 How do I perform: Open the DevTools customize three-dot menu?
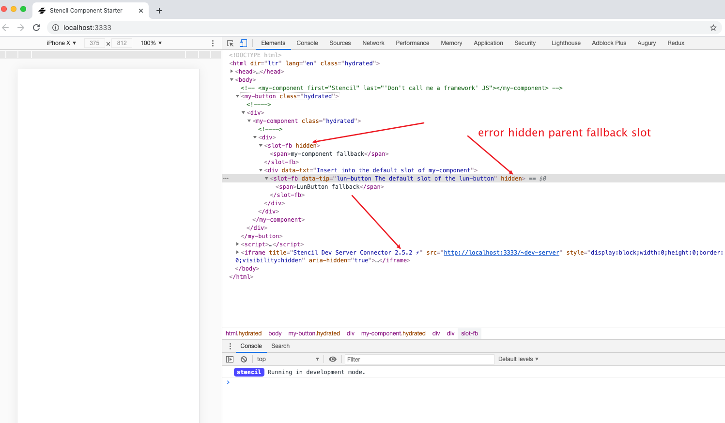213,43
